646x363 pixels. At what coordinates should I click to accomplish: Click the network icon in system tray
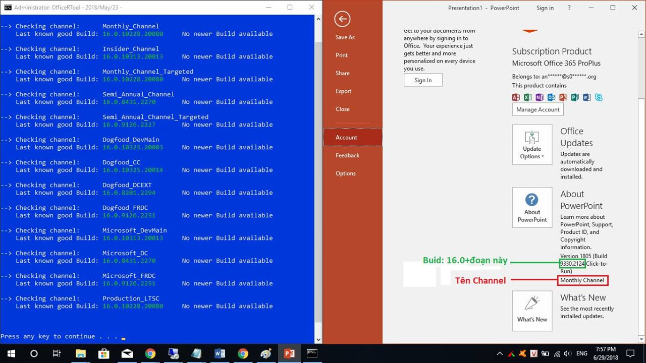point(556,353)
